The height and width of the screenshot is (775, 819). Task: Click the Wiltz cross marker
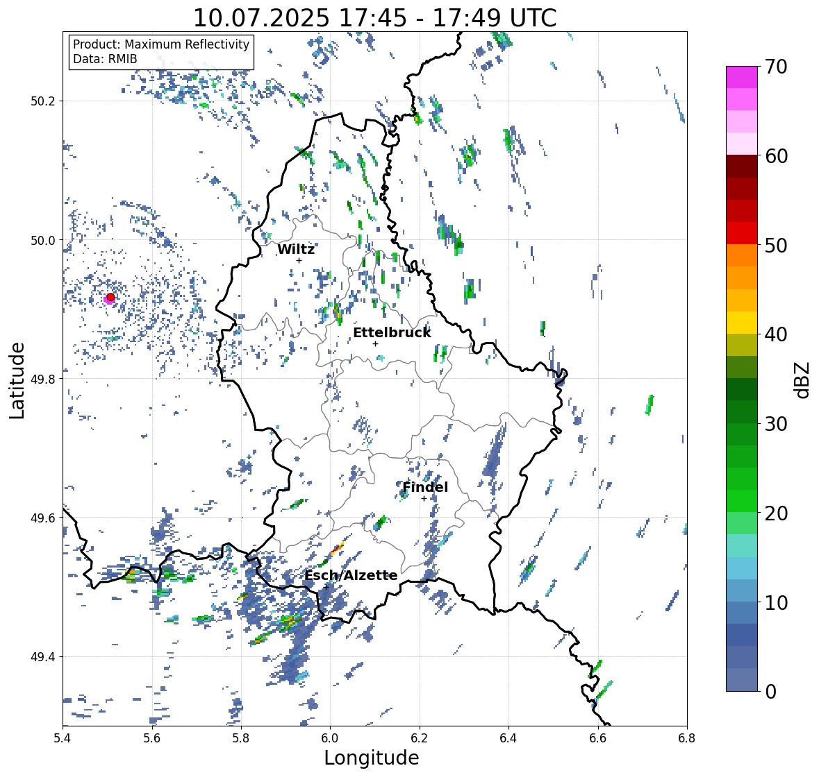pyautogui.click(x=299, y=260)
